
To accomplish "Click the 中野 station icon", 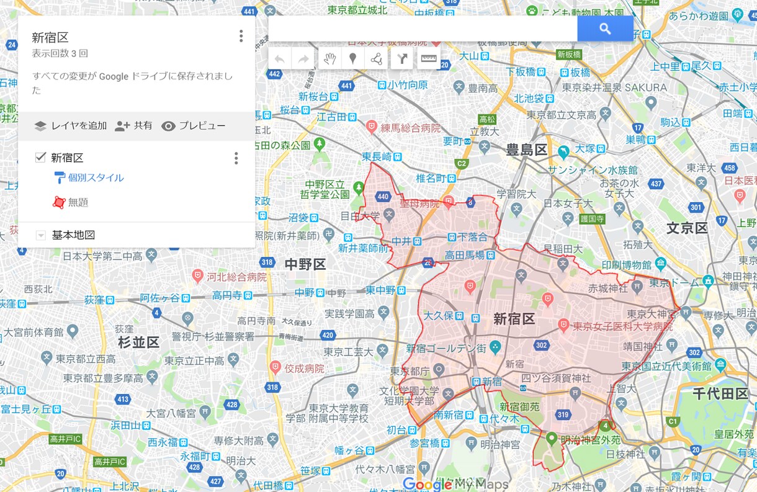I will click(x=320, y=292).
